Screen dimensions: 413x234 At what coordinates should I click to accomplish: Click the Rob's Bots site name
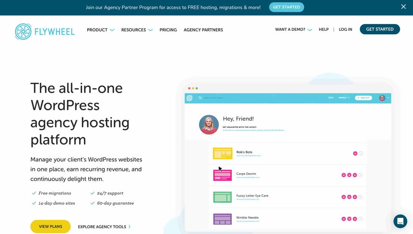[244, 152]
